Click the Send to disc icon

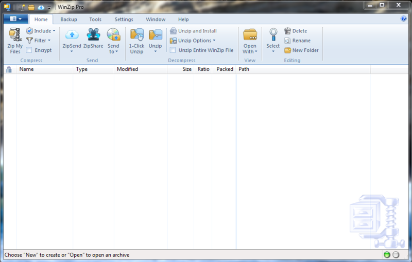pos(113,34)
